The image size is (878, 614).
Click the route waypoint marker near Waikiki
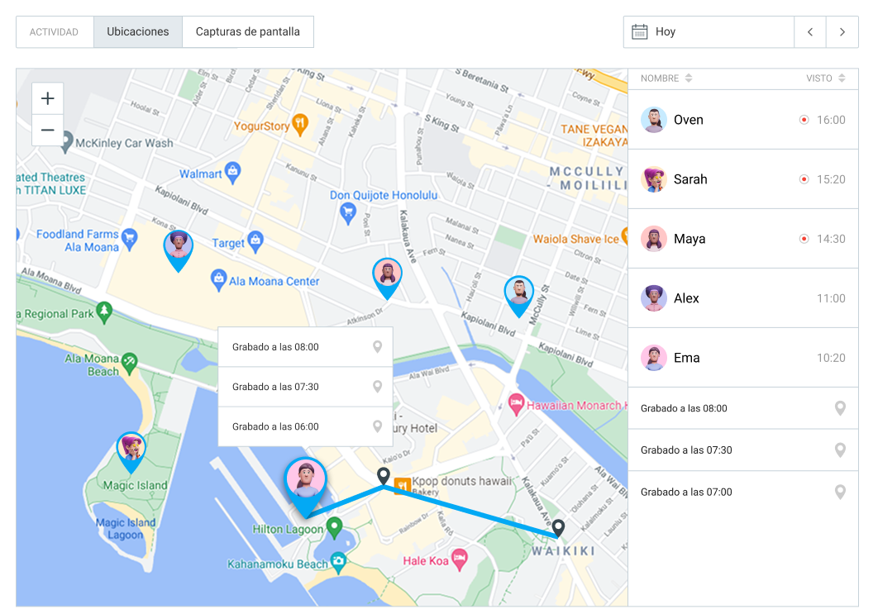[558, 528]
